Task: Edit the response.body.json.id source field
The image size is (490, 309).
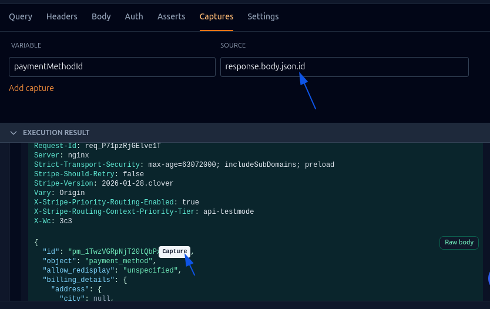Action: pos(344,67)
